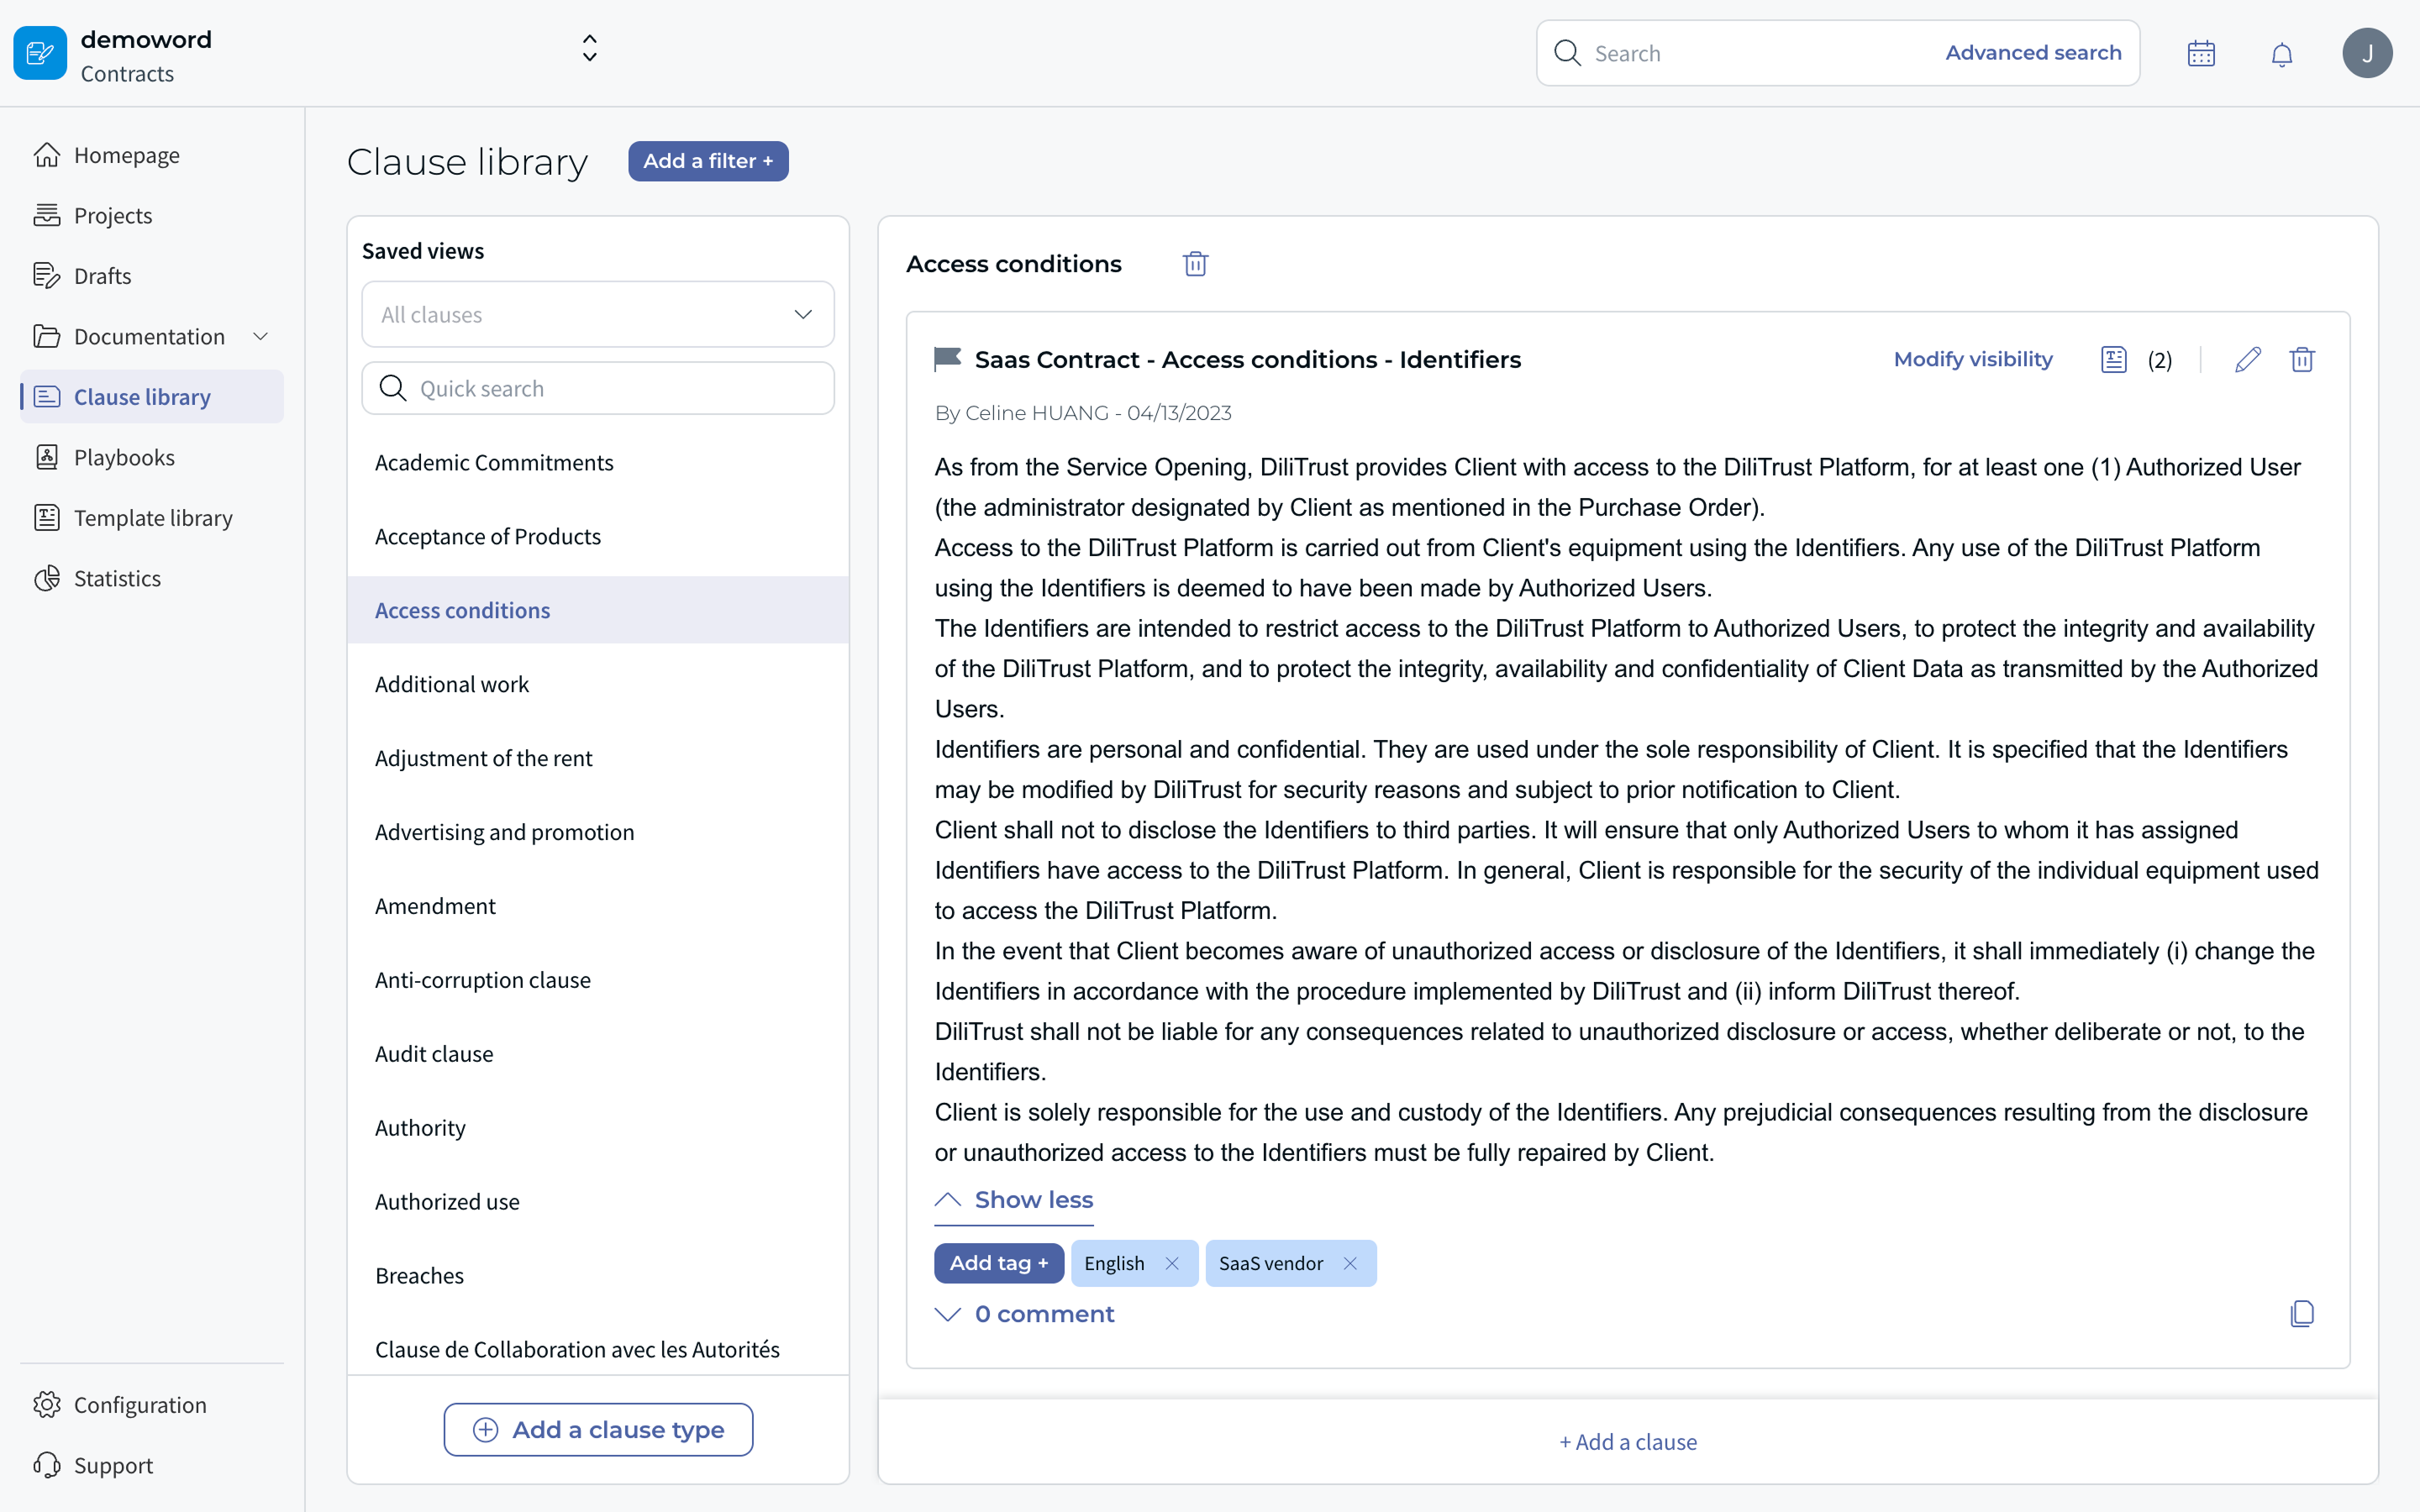Select Anti-corruption clause from the list
The height and width of the screenshot is (1512, 2420).
click(x=482, y=980)
